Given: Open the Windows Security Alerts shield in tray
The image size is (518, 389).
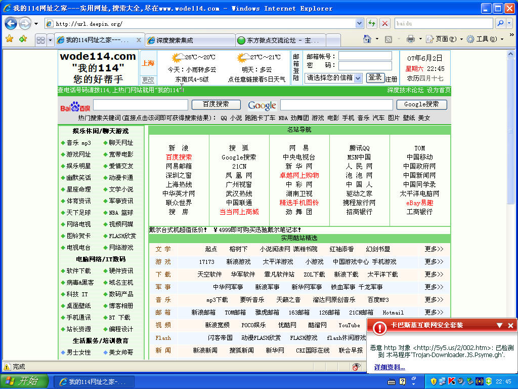Looking at the screenshot, I should (x=434, y=381).
